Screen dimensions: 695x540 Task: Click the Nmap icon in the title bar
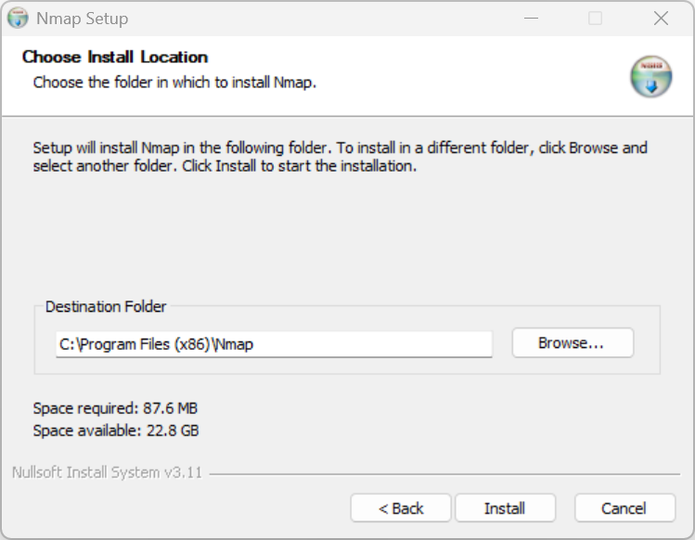[18, 19]
